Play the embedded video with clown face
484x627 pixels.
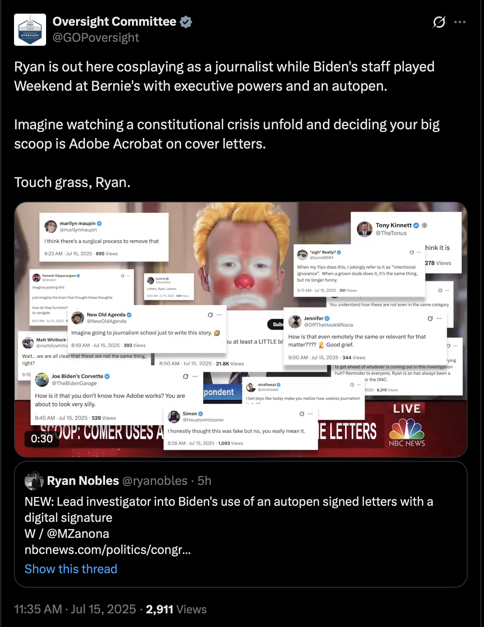(241, 329)
